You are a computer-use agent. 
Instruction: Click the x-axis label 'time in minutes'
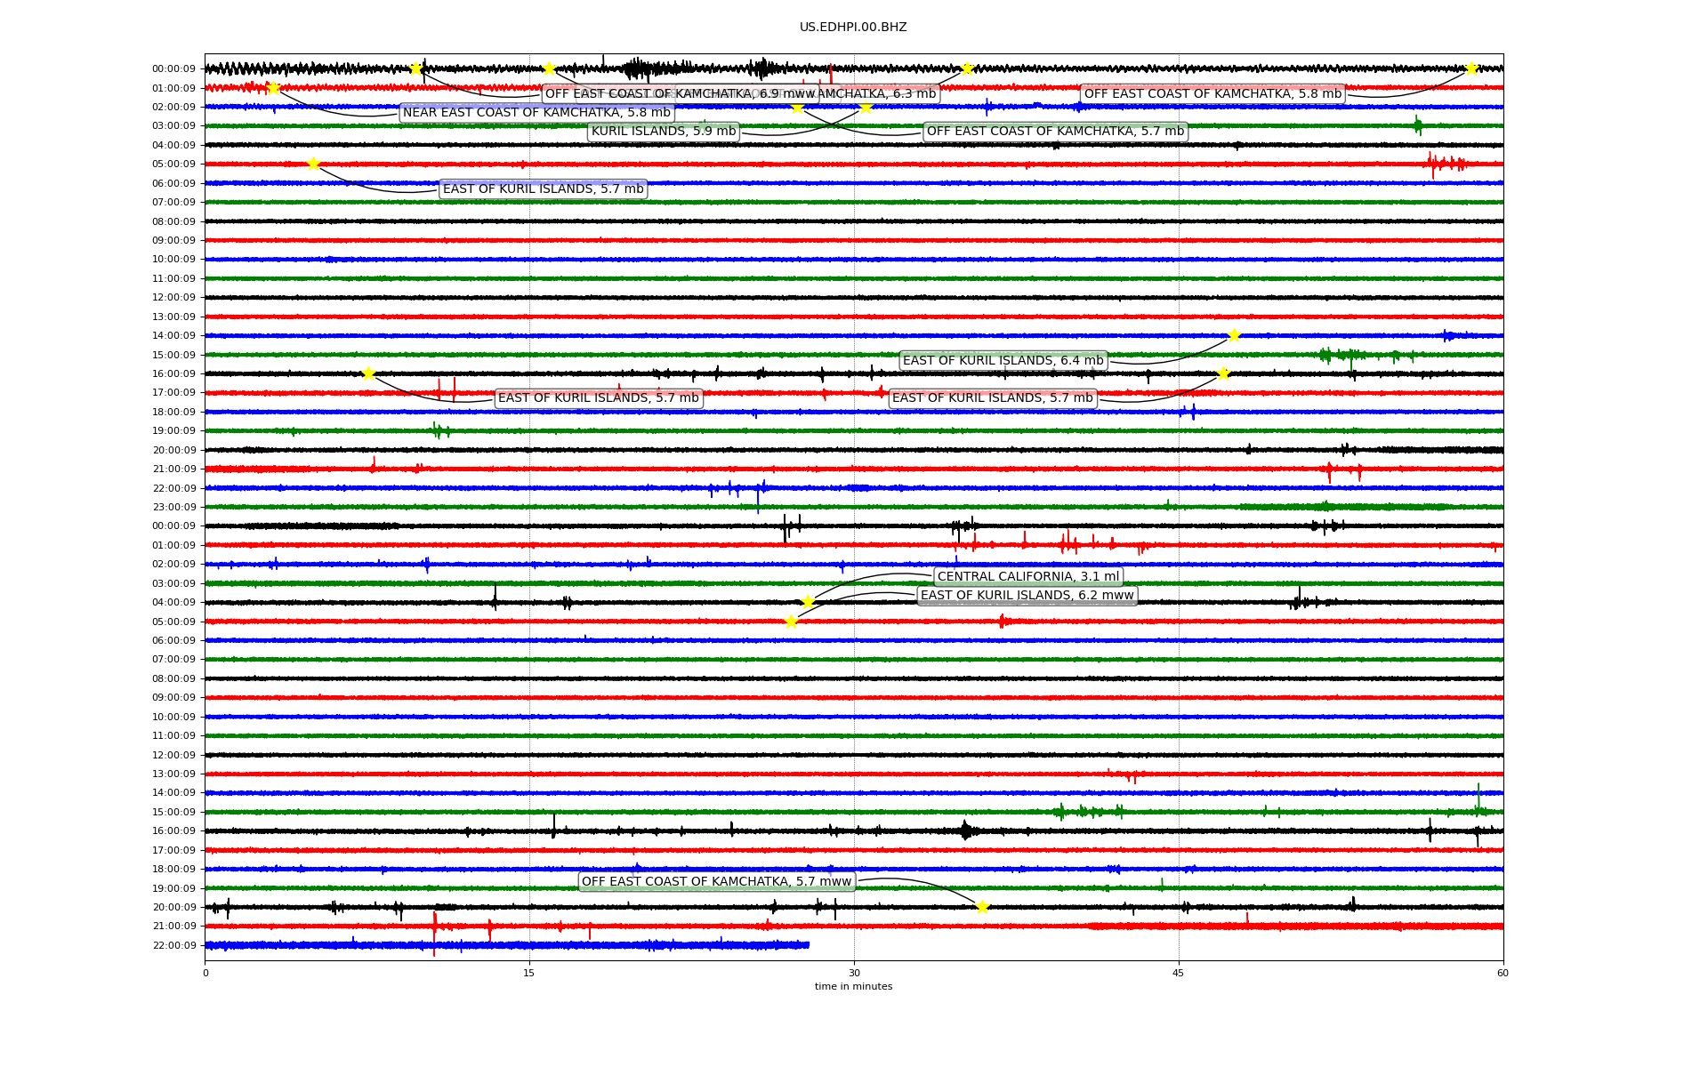[x=853, y=987]
